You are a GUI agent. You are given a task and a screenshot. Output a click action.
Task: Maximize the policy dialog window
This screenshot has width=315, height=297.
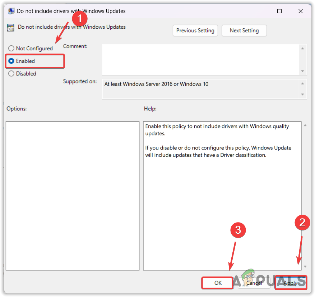click(279, 11)
